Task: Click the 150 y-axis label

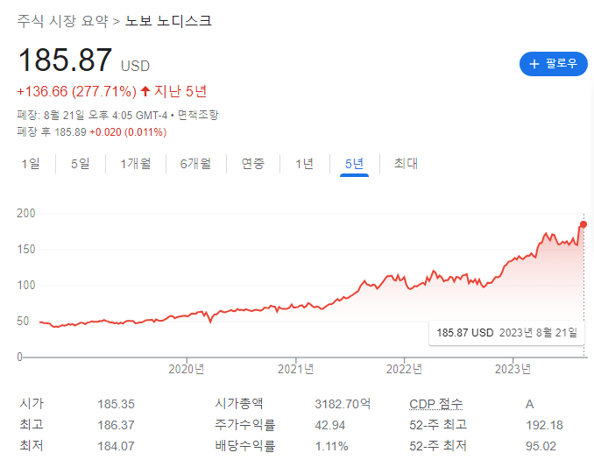Action: tap(25, 250)
